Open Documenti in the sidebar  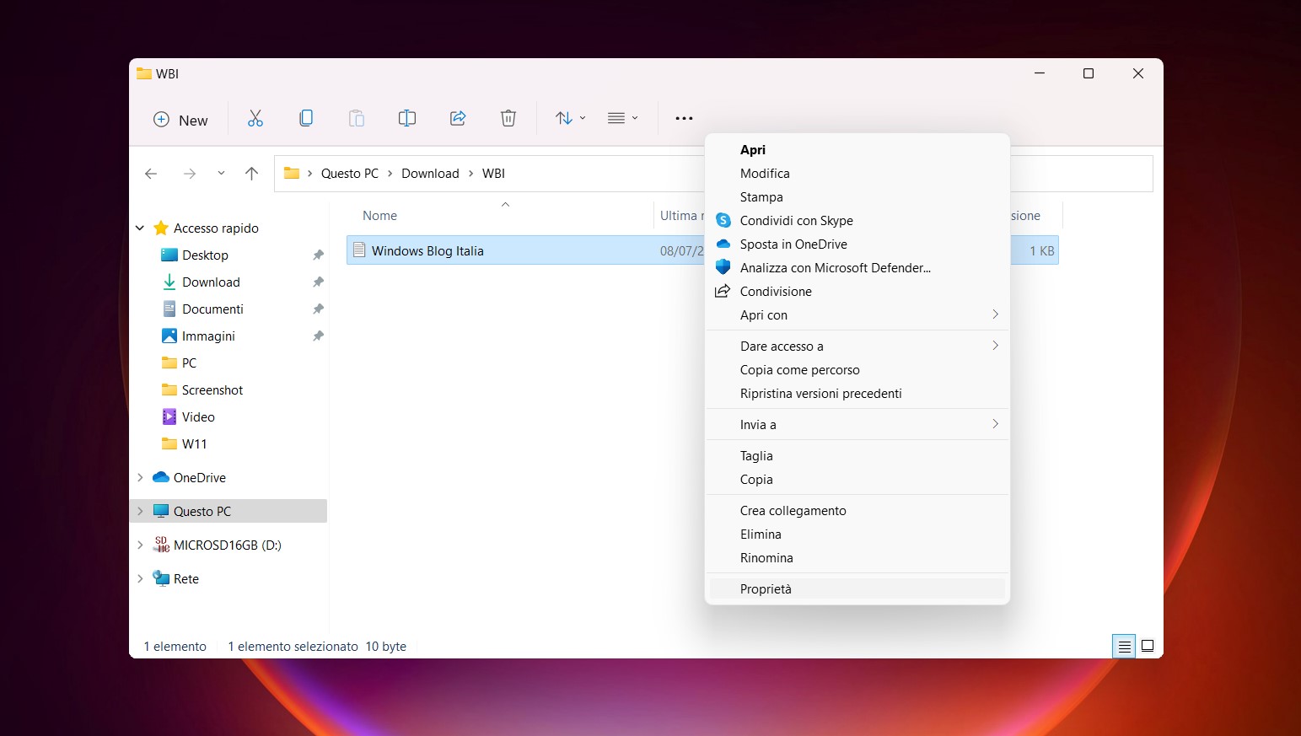212,309
